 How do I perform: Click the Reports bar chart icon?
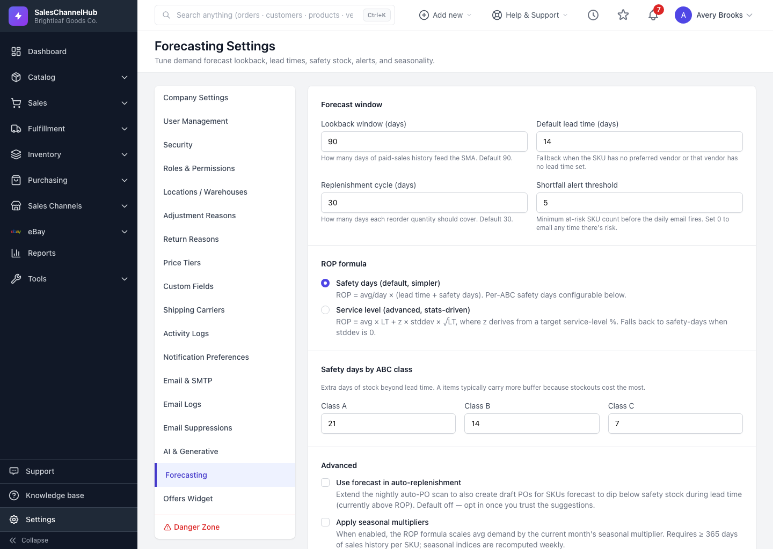(16, 253)
